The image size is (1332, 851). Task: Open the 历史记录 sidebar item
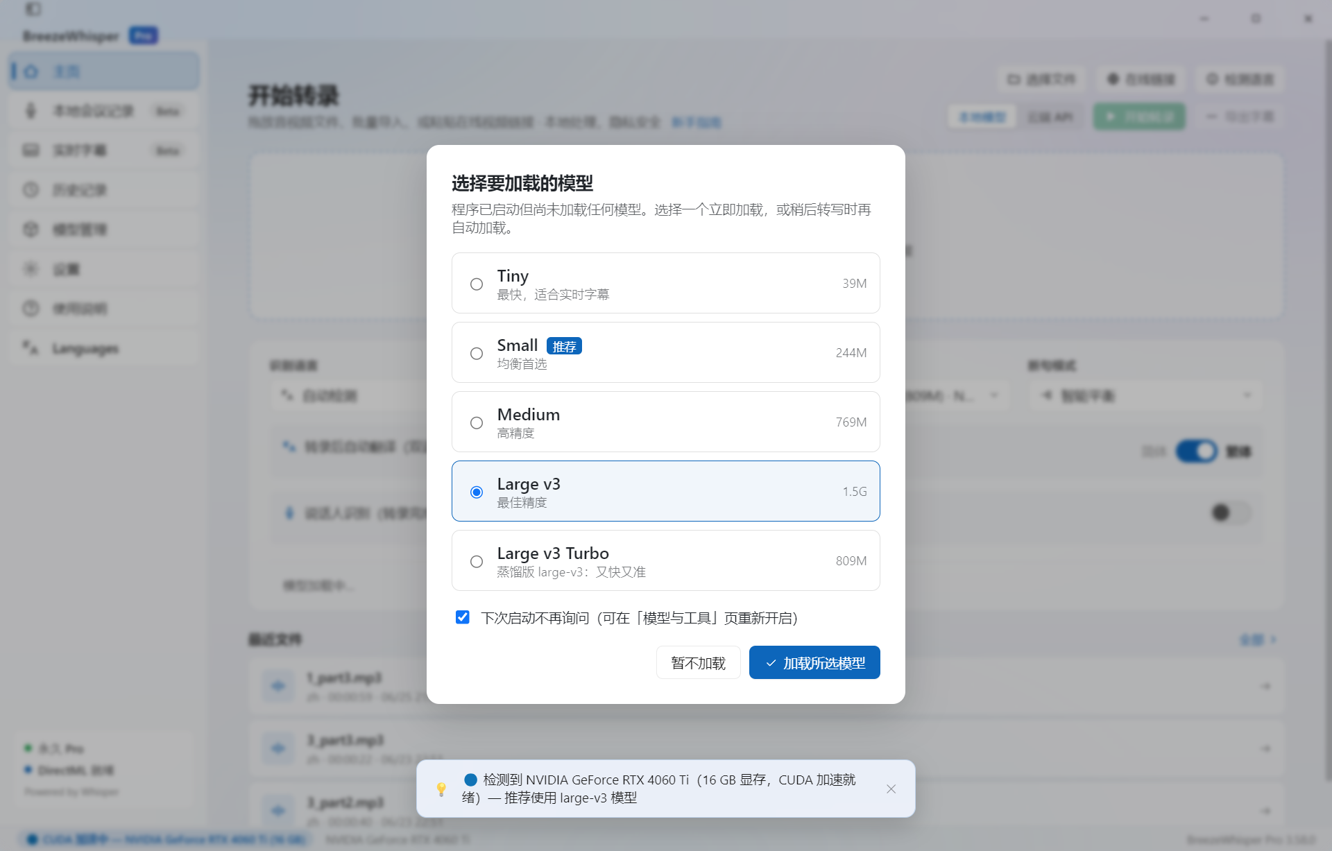[x=104, y=190]
